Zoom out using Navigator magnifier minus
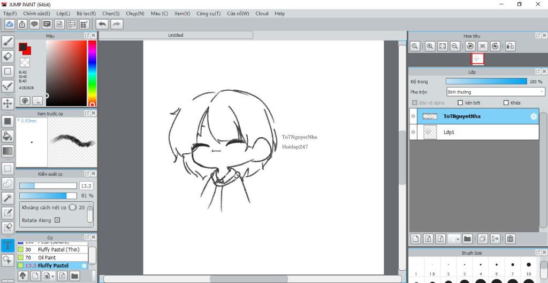Screen dimensions: 548x283 pos(454,46)
